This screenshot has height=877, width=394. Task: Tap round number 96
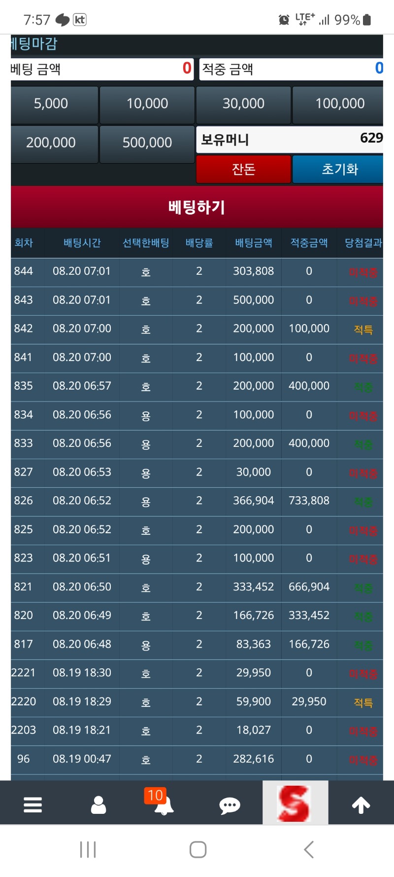pos(23,759)
